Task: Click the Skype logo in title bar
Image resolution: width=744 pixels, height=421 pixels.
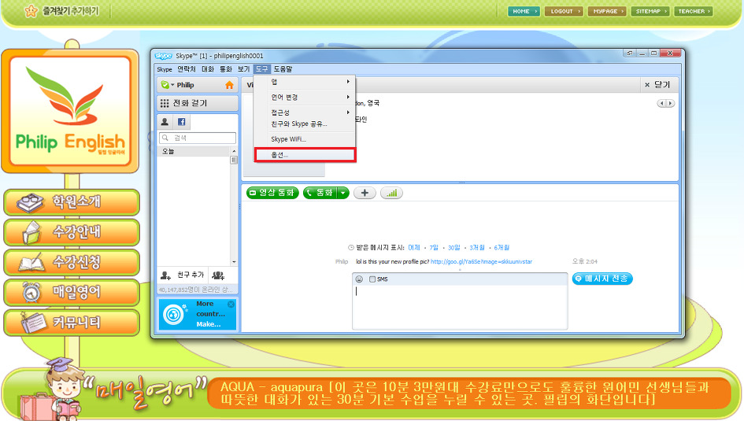Action: (163, 55)
